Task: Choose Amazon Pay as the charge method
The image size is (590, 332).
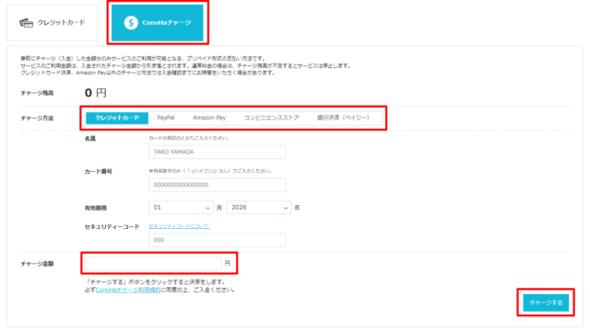Action: [x=209, y=118]
